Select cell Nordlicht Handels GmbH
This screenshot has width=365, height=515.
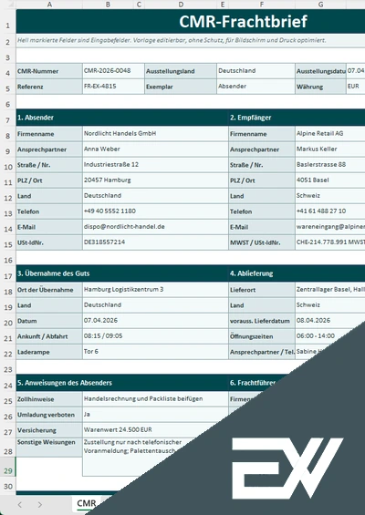pos(155,134)
